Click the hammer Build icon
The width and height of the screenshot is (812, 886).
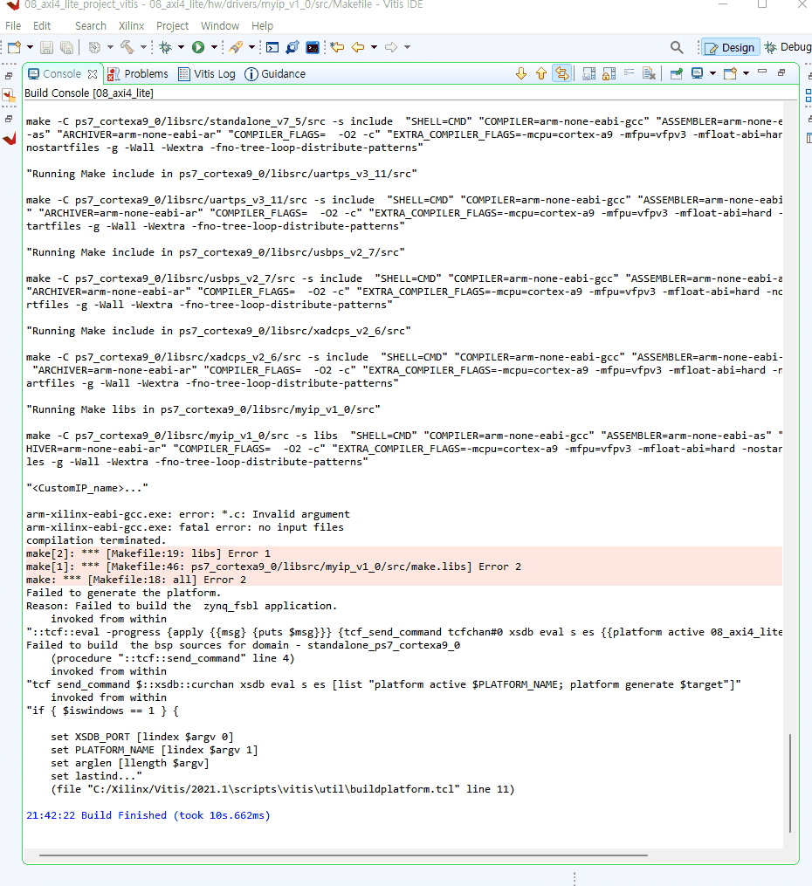127,47
